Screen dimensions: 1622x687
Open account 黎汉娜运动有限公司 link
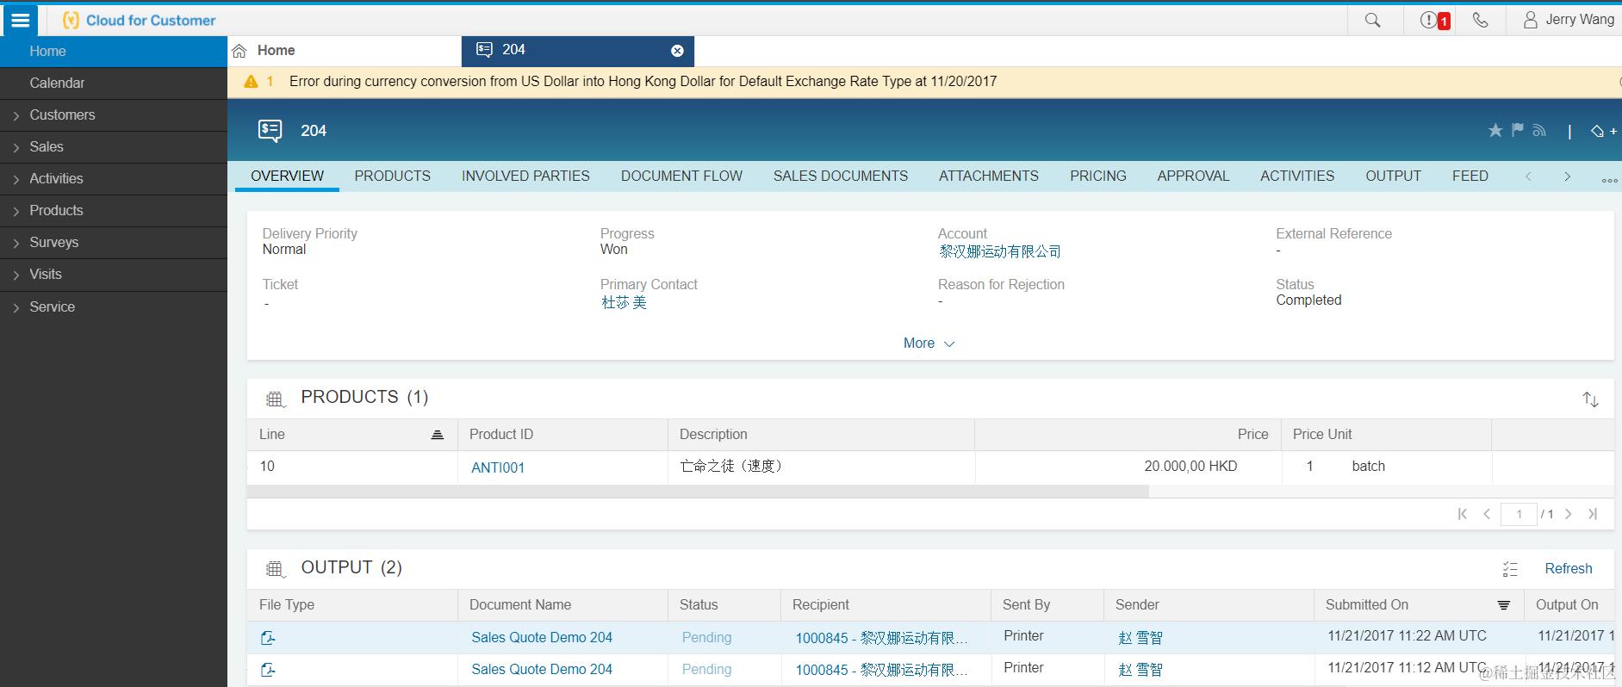pos(1000,251)
